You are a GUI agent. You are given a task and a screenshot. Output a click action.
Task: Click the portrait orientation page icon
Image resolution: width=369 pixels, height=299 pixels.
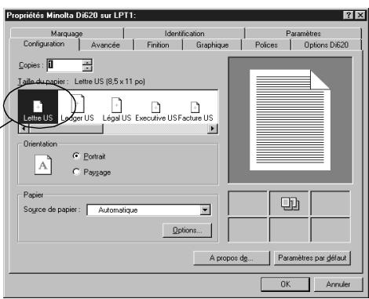(43, 165)
